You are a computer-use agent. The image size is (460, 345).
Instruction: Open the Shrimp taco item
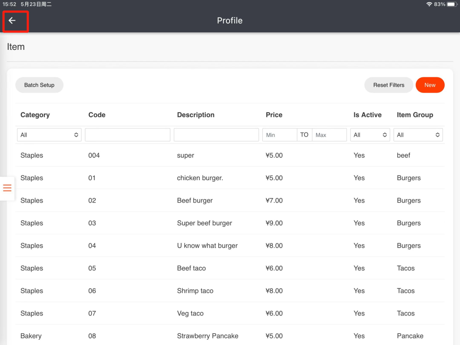click(195, 291)
